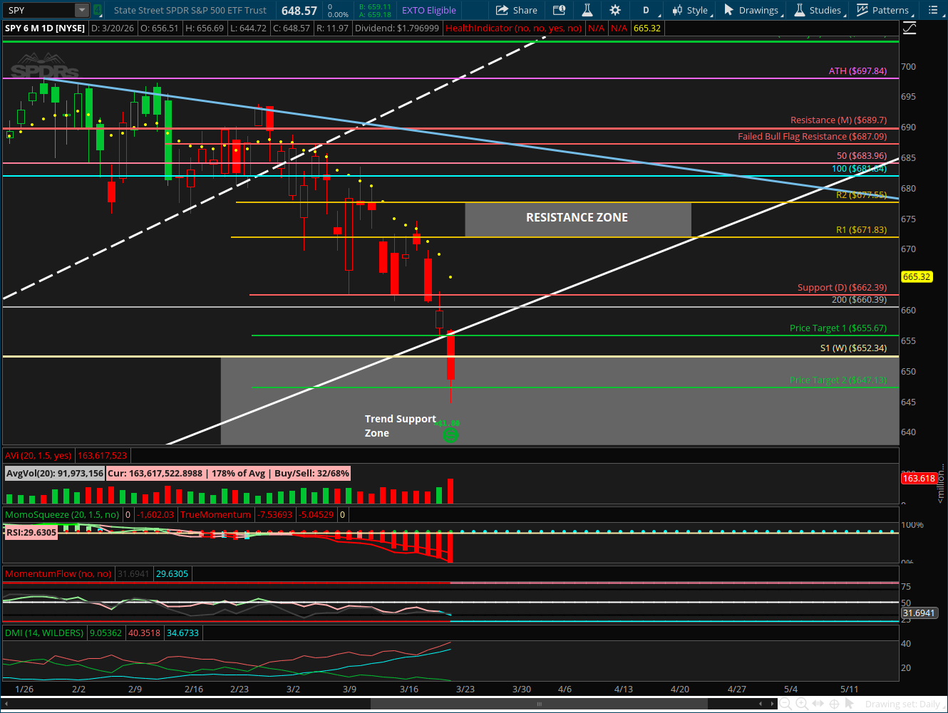This screenshot has height=713, width=948.
Task: Open the Style menu
Action: point(691,10)
